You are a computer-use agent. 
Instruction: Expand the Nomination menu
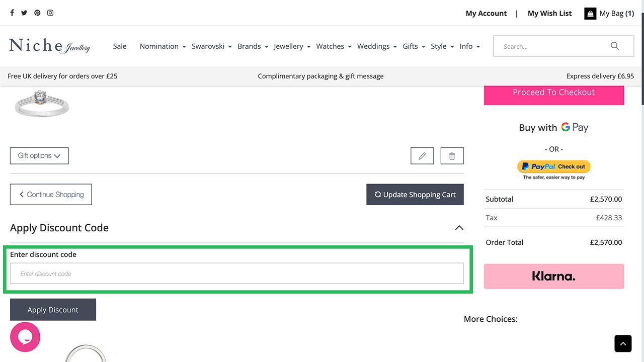163,46
